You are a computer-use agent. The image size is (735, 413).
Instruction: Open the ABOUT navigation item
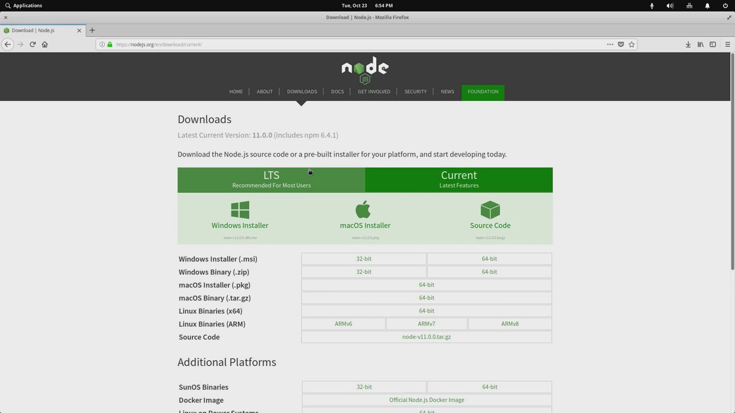[x=265, y=91]
